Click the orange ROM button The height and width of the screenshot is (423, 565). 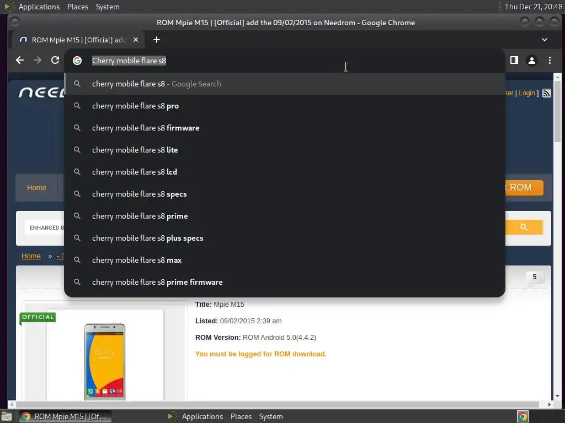[x=524, y=187]
